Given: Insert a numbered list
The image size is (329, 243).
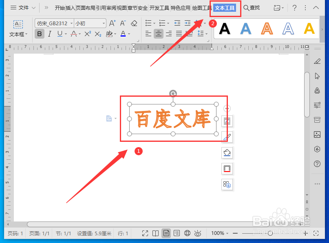Looking at the screenshot, I should [162, 23].
